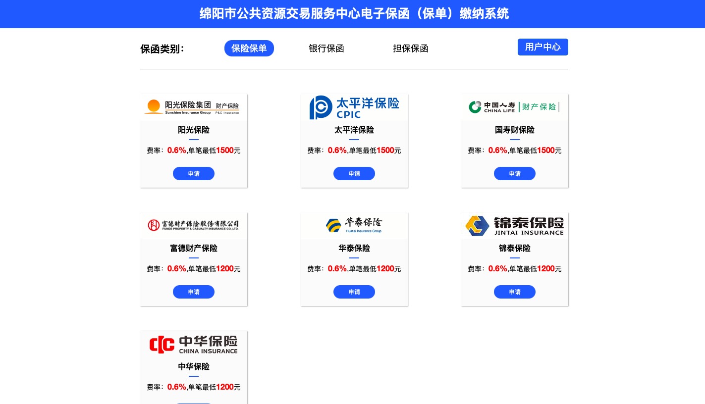
Task: Switch to the 银行保函 tab
Action: (x=326, y=49)
